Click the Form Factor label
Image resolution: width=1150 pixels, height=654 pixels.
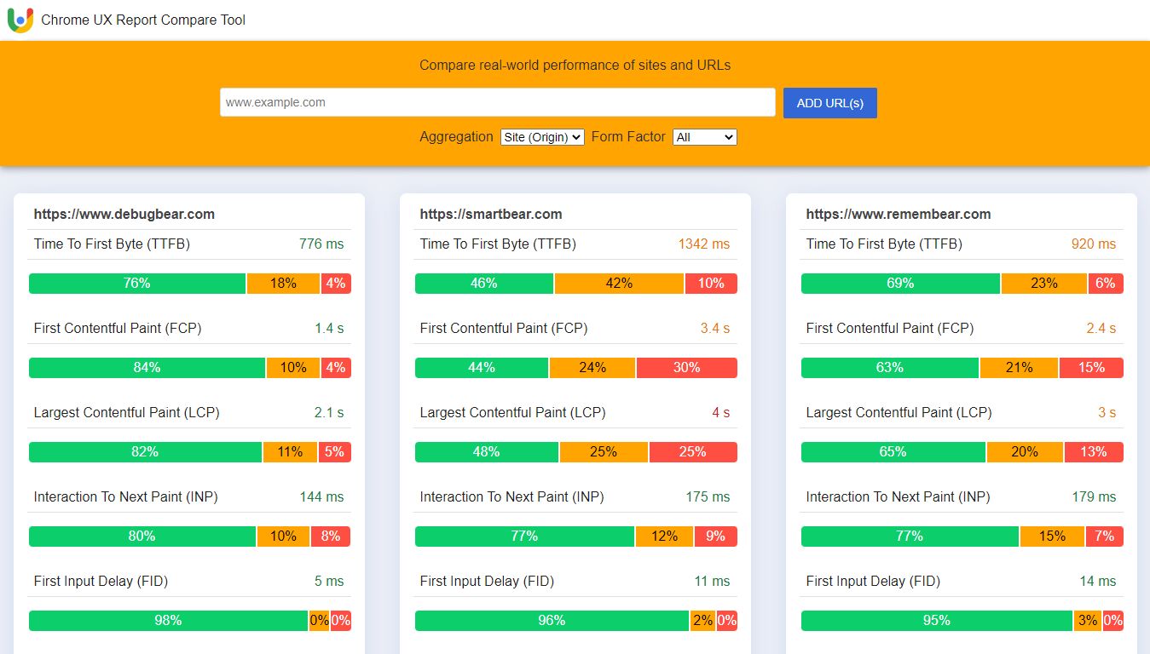click(628, 136)
